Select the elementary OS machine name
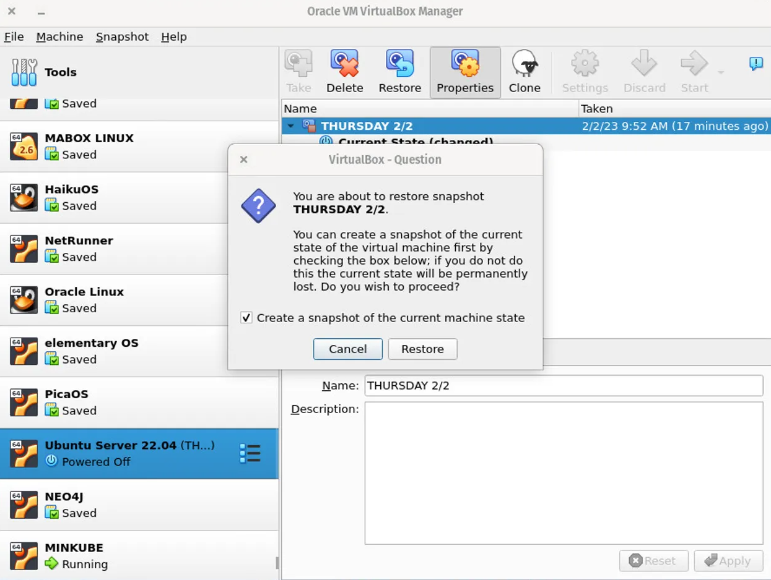 (x=92, y=343)
